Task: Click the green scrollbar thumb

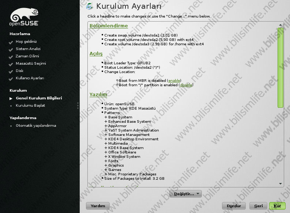Action: [x=280, y=68]
